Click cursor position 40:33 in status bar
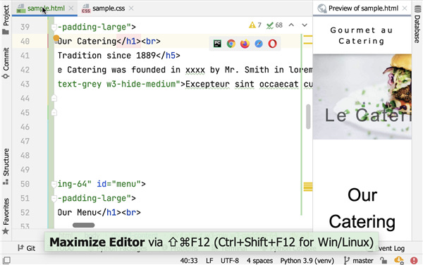The height and width of the screenshot is (265, 423). pos(189,260)
